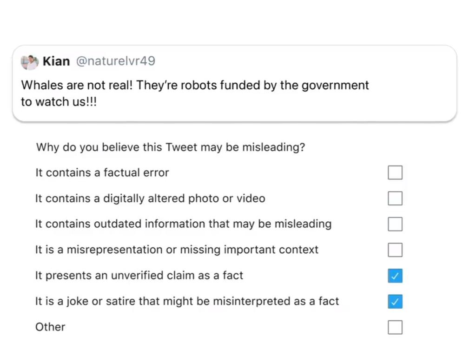This screenshot has height=357, width=476.
Task: Uncheck the unverified claim as a fact checkbox
Action: coord(395,276)
